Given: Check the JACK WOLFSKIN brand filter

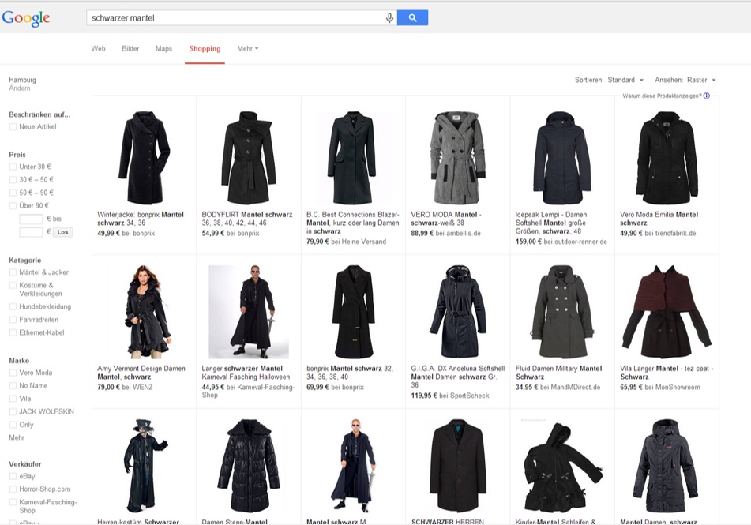Looking at the screenshot, I should (x=13, y=411).
